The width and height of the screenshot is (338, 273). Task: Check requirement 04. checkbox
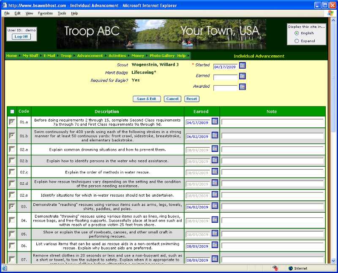click(12, 220)
